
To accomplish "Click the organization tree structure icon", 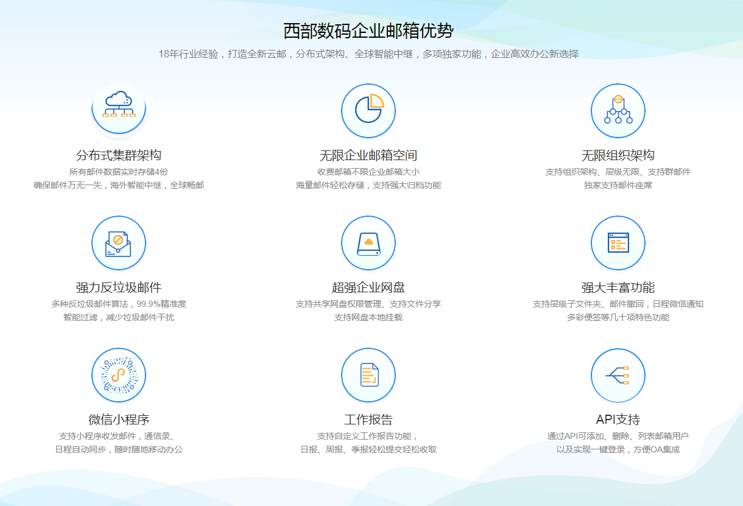I will click(618, 111).
